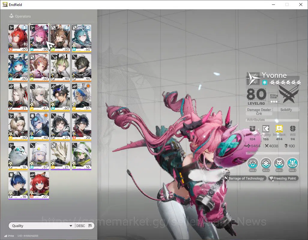Select the red-outfit black-haired operator at level 20

[82, 126]
